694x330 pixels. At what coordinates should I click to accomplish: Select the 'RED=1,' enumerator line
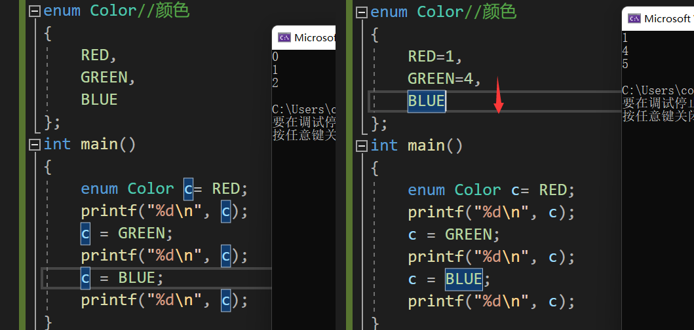coord(435,56)
